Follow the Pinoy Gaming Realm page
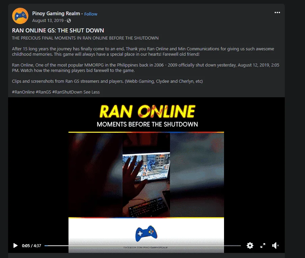 click(91, 14)
